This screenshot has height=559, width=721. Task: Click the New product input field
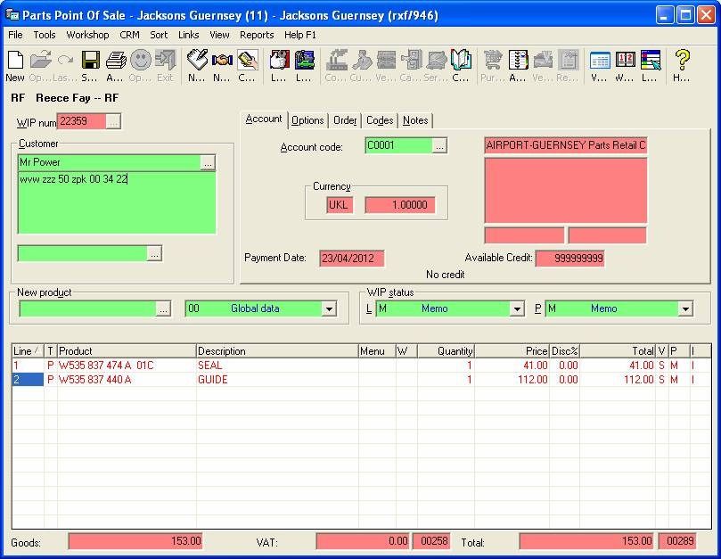pyautogui.click(x=86, y=308)
